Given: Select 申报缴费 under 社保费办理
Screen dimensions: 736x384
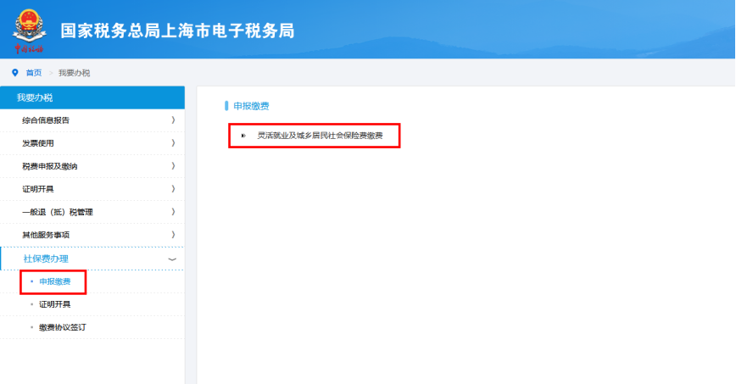Looking at the screenshot, I should (x=55, y=281).
